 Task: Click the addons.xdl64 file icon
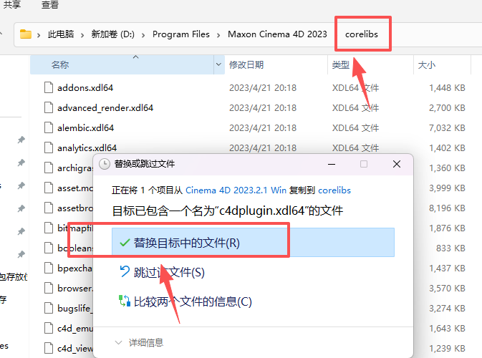pyautogui.click(x=49, y=87)
